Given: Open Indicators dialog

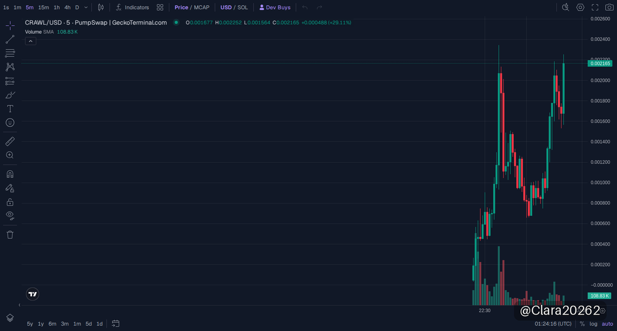Looking at the screenshot, I should pos(133,7).
